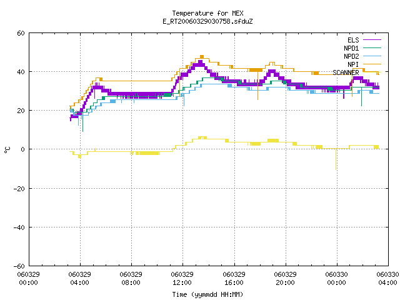Click the green NPD1 downward spike near 04:00
The image size is (400, 300).
click(x=82, y=122)
